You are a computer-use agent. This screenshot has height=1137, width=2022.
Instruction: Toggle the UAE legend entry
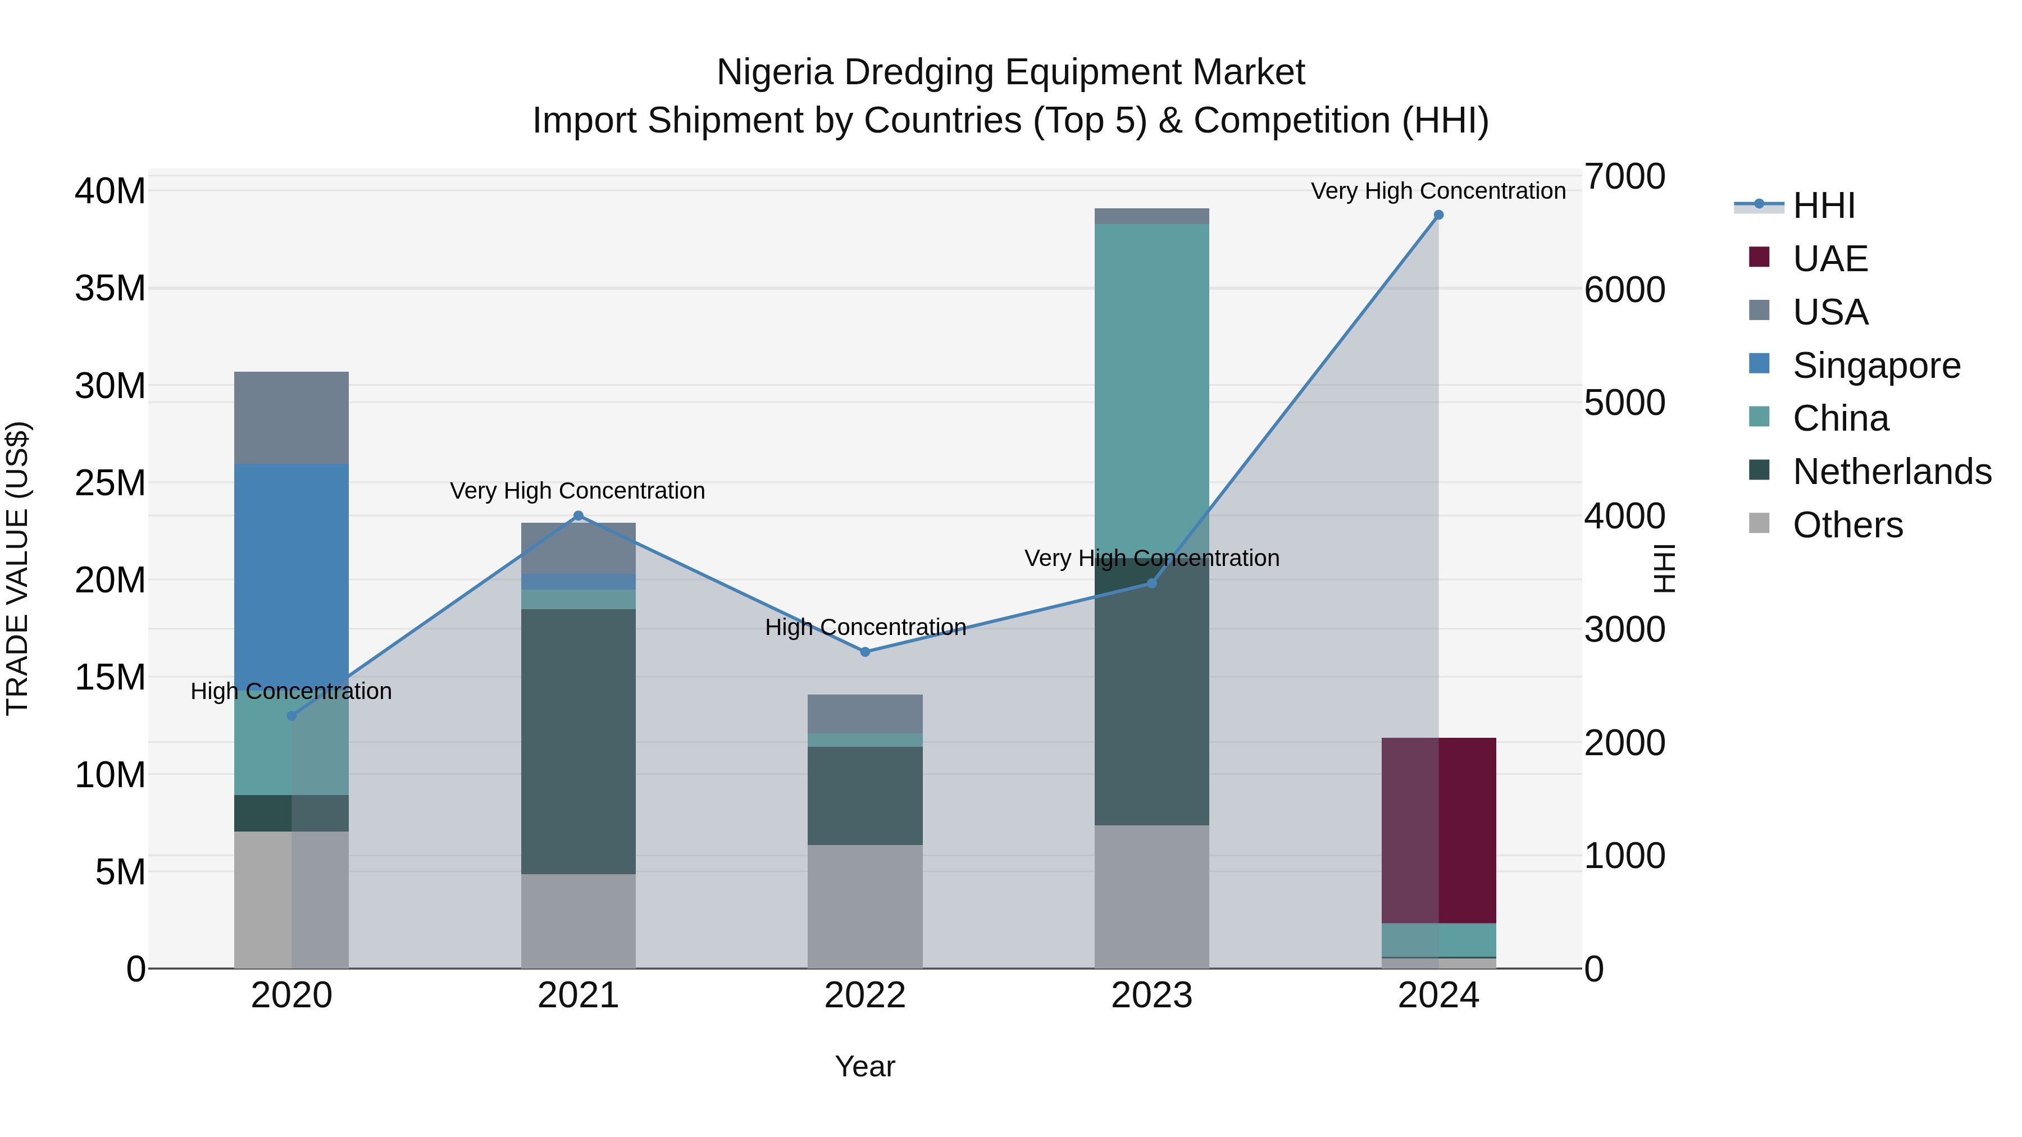pos(1809,258)
